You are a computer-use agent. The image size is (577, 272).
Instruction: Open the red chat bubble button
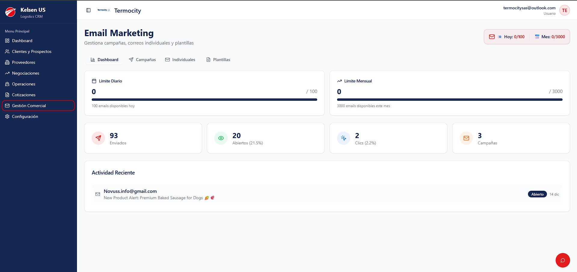click(x=563, y=260)
